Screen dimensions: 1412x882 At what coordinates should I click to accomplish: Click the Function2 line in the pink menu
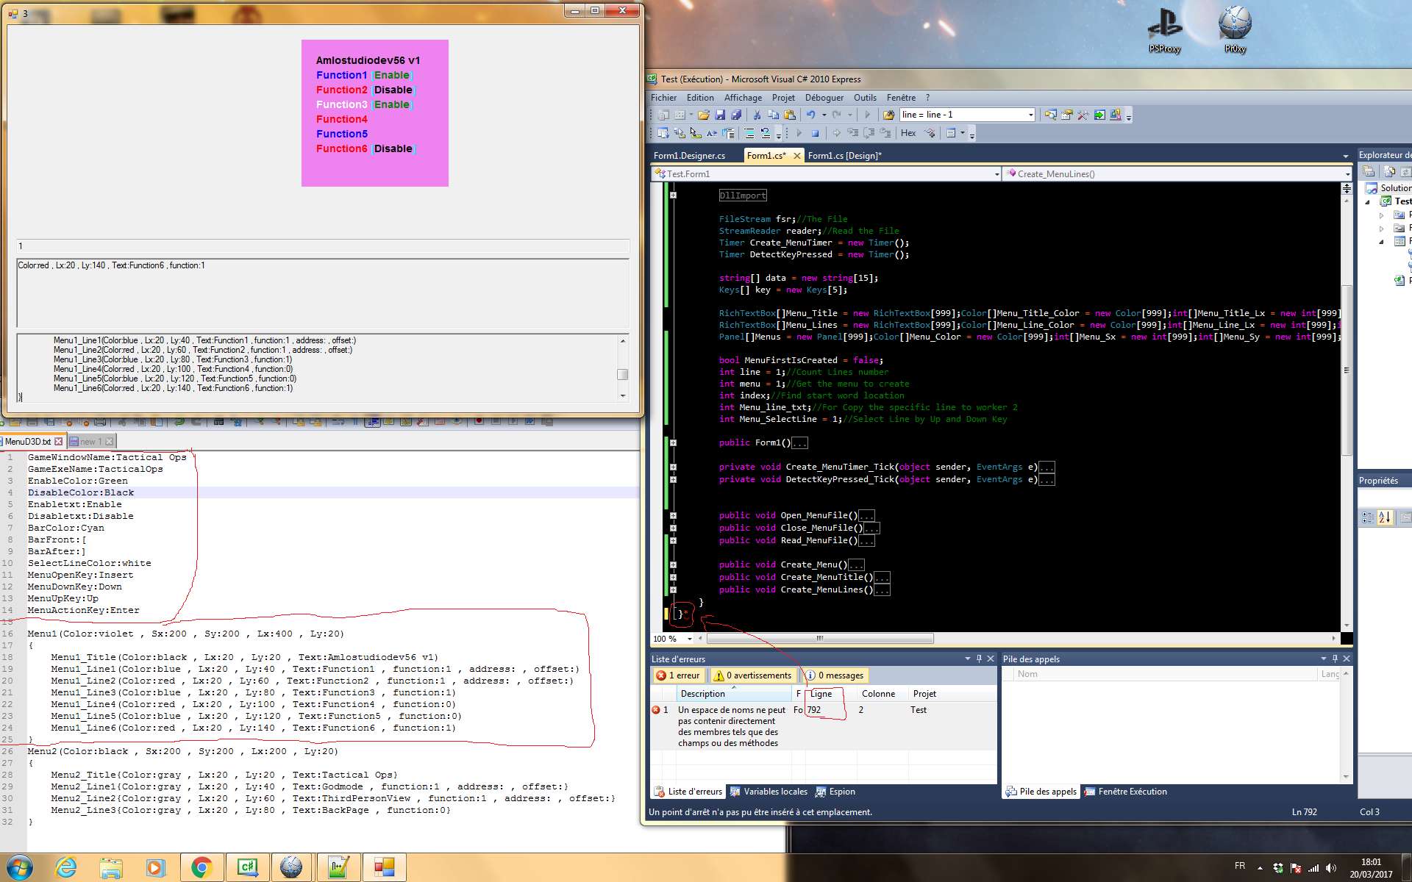(366, 90)
